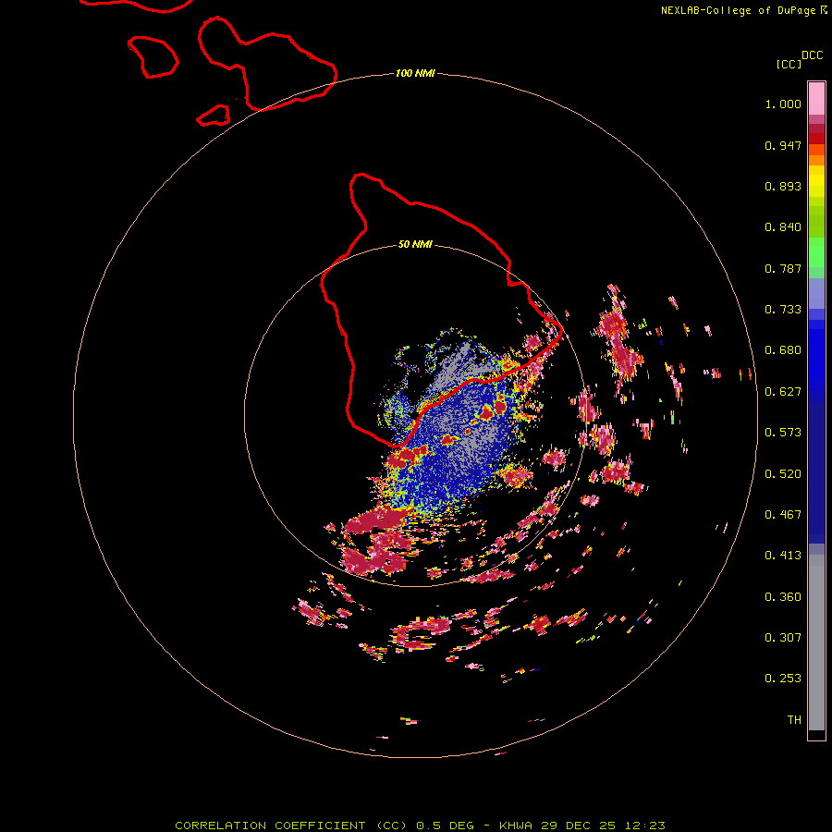Click the 0.787 scale value

click(783, 268)
